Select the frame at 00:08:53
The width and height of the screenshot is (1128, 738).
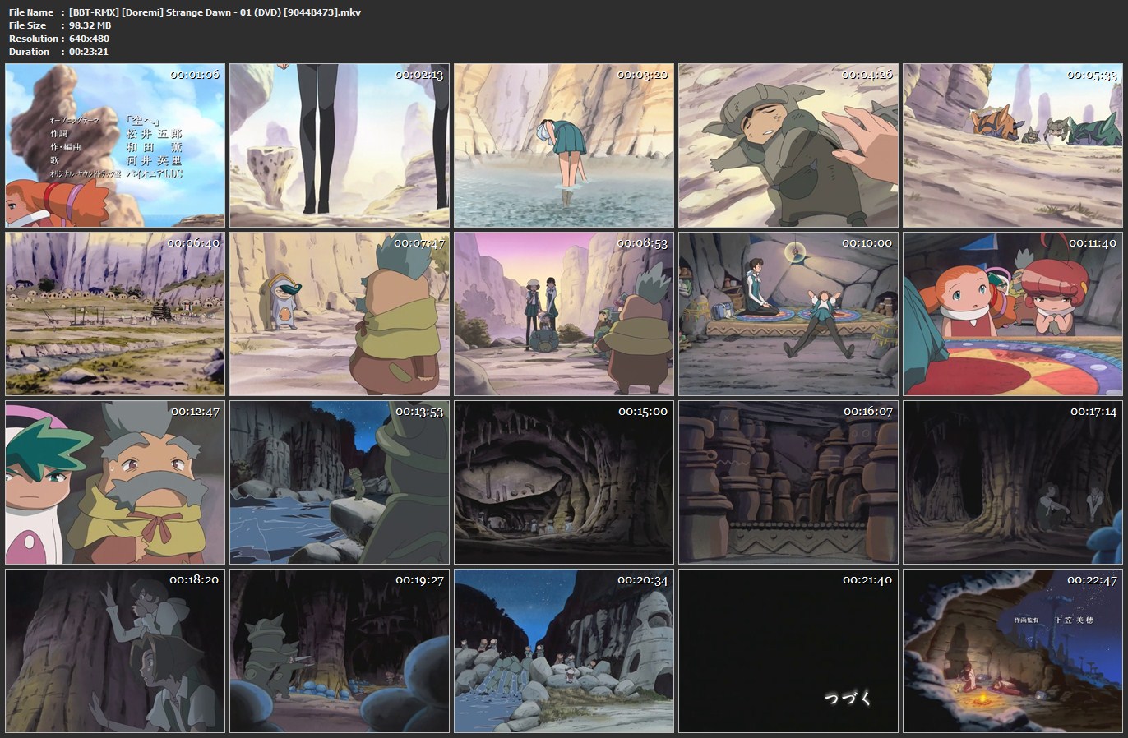point(564,314)
